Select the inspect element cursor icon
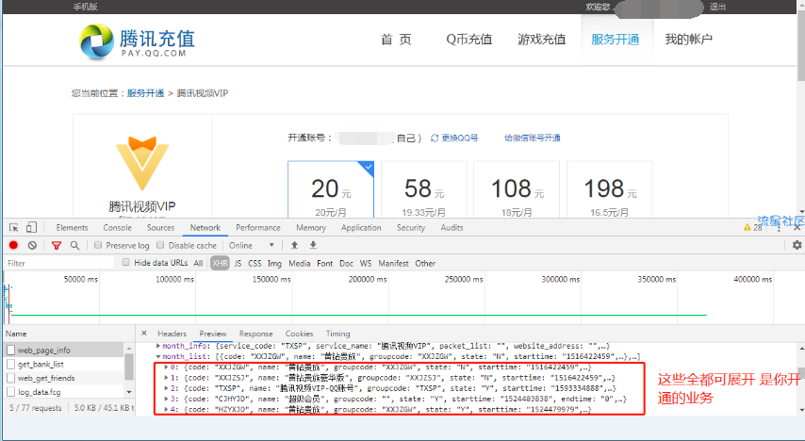 pos(14,227)
